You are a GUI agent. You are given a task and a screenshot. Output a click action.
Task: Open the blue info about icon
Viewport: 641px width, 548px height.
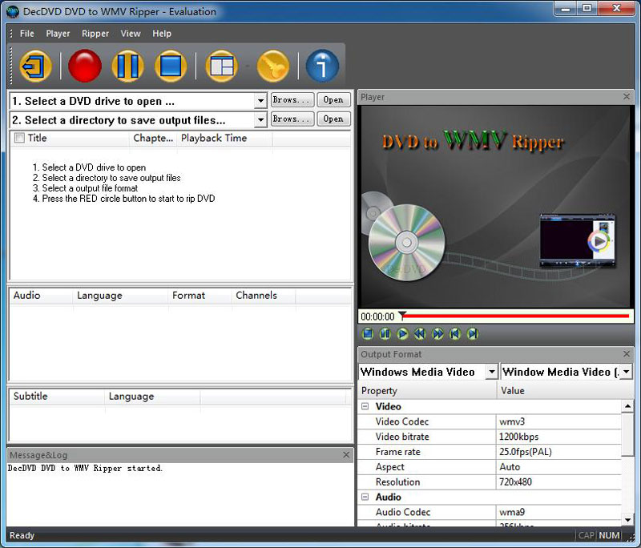point(323,66)
